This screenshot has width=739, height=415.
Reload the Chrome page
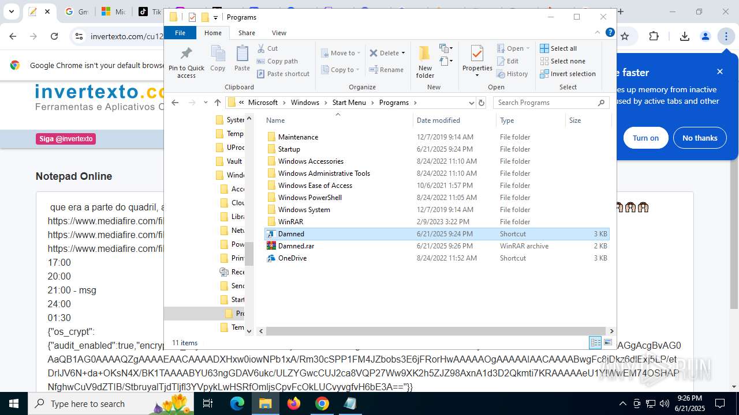point(54,36)
